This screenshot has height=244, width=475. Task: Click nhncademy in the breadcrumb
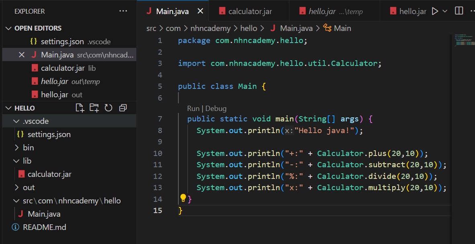click(211, 29)
